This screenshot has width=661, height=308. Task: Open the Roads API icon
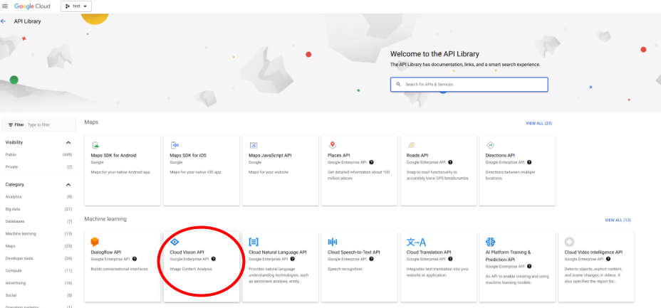click(412, 145)
